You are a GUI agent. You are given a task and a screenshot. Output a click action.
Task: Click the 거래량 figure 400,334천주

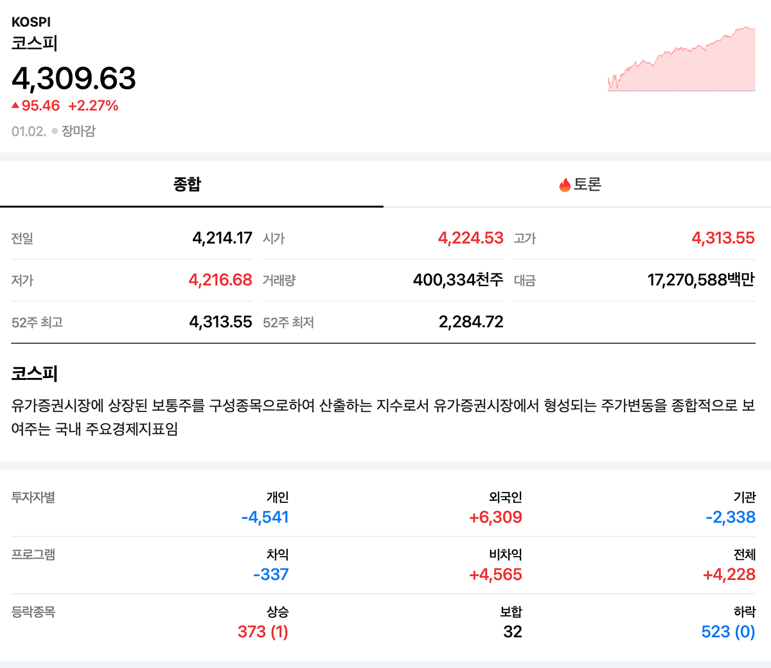[457, 280]
